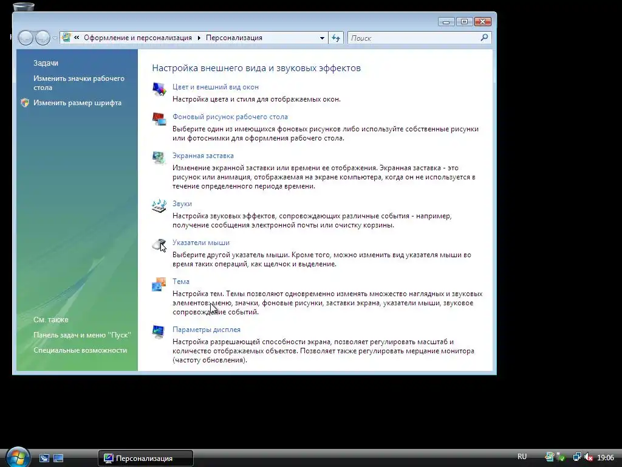Click the Back navigation arrow
Viewport: 622px width, 467px height.
(x=26, y=38)
